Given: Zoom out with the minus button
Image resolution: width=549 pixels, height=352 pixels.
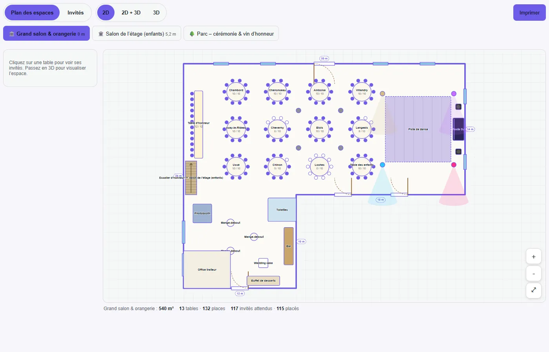Looking at the screenshot, I should 534,274.
